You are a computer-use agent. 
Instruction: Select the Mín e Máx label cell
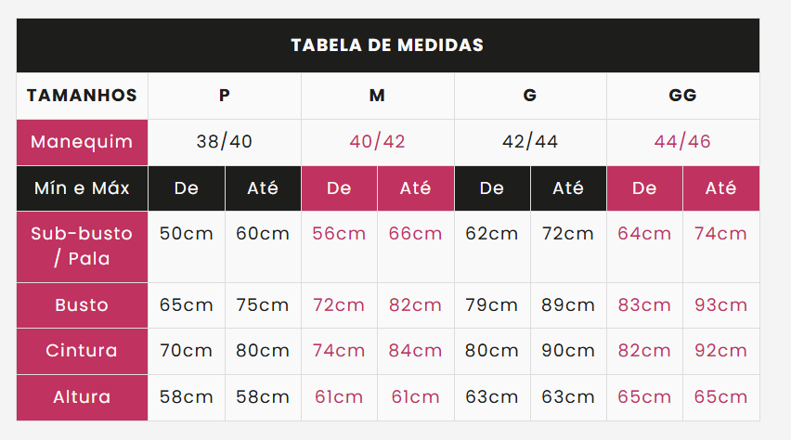tap(83, 188)
